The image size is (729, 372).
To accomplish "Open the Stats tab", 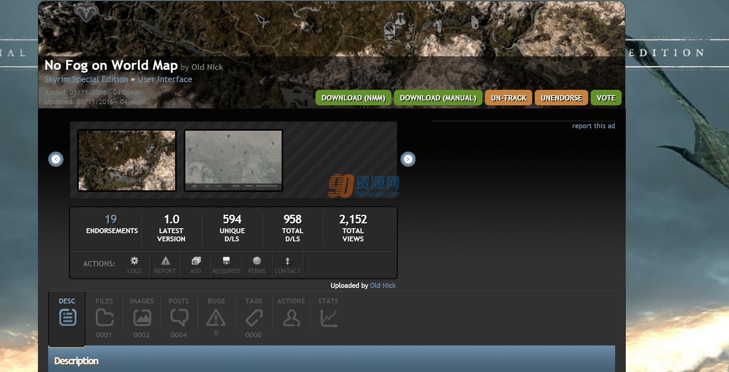I will point(328,314).
